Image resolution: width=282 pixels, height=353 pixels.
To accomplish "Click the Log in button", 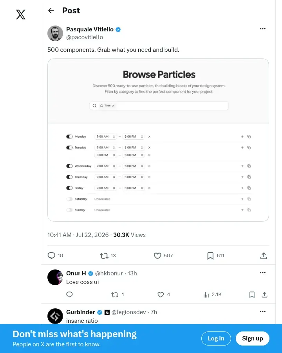I will (216, 338).
